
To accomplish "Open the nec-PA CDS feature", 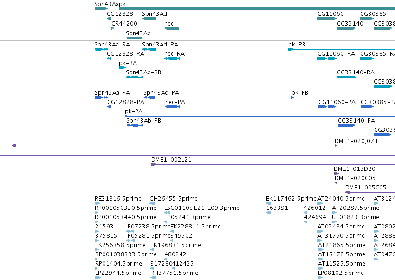I will (173, 107).
